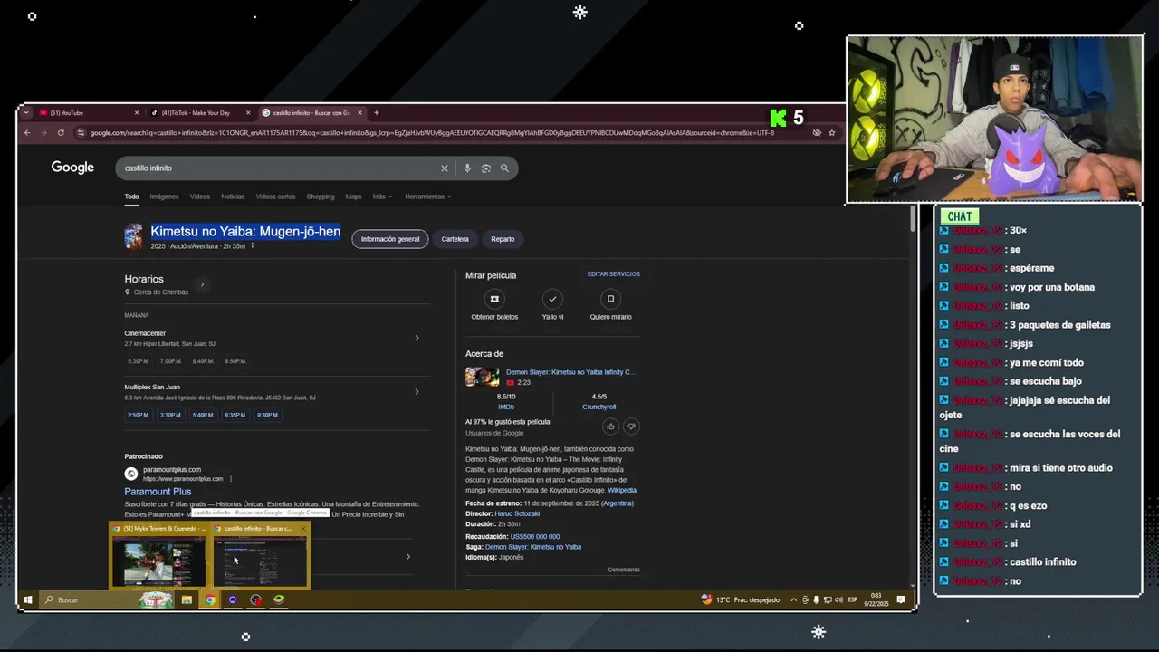The height and width of the screenshot is (652, 1159).
Task: Open the movie more-options three-dot menu
Action: [x=253, y=246]
